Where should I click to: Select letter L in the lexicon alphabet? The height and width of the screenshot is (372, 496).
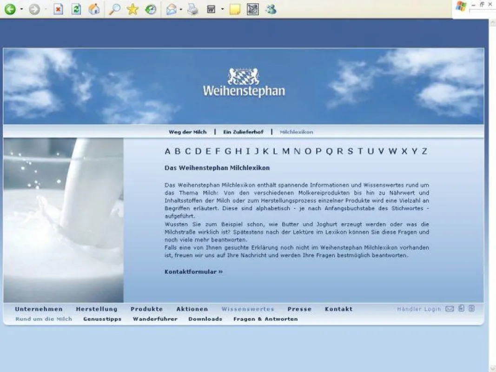[x=275, y=151]
